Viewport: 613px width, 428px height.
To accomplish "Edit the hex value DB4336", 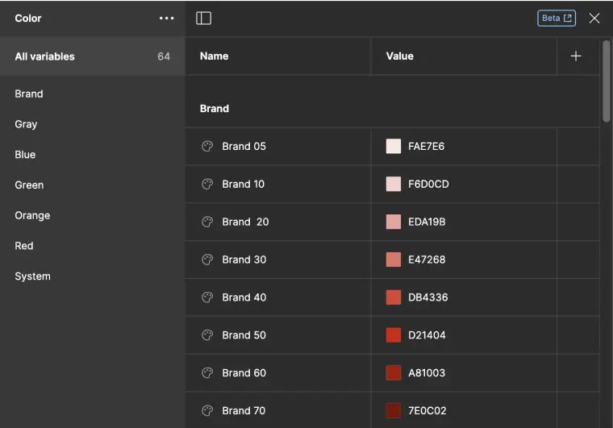I will pyautogui.click(x=427, y=297).
